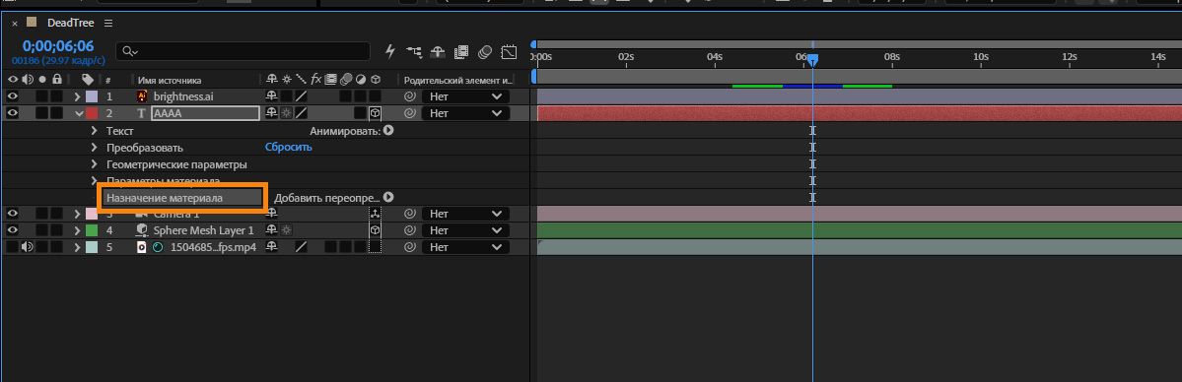
Task: Click the arrow next to Добавить переопре...
Action: coord(388,198)
